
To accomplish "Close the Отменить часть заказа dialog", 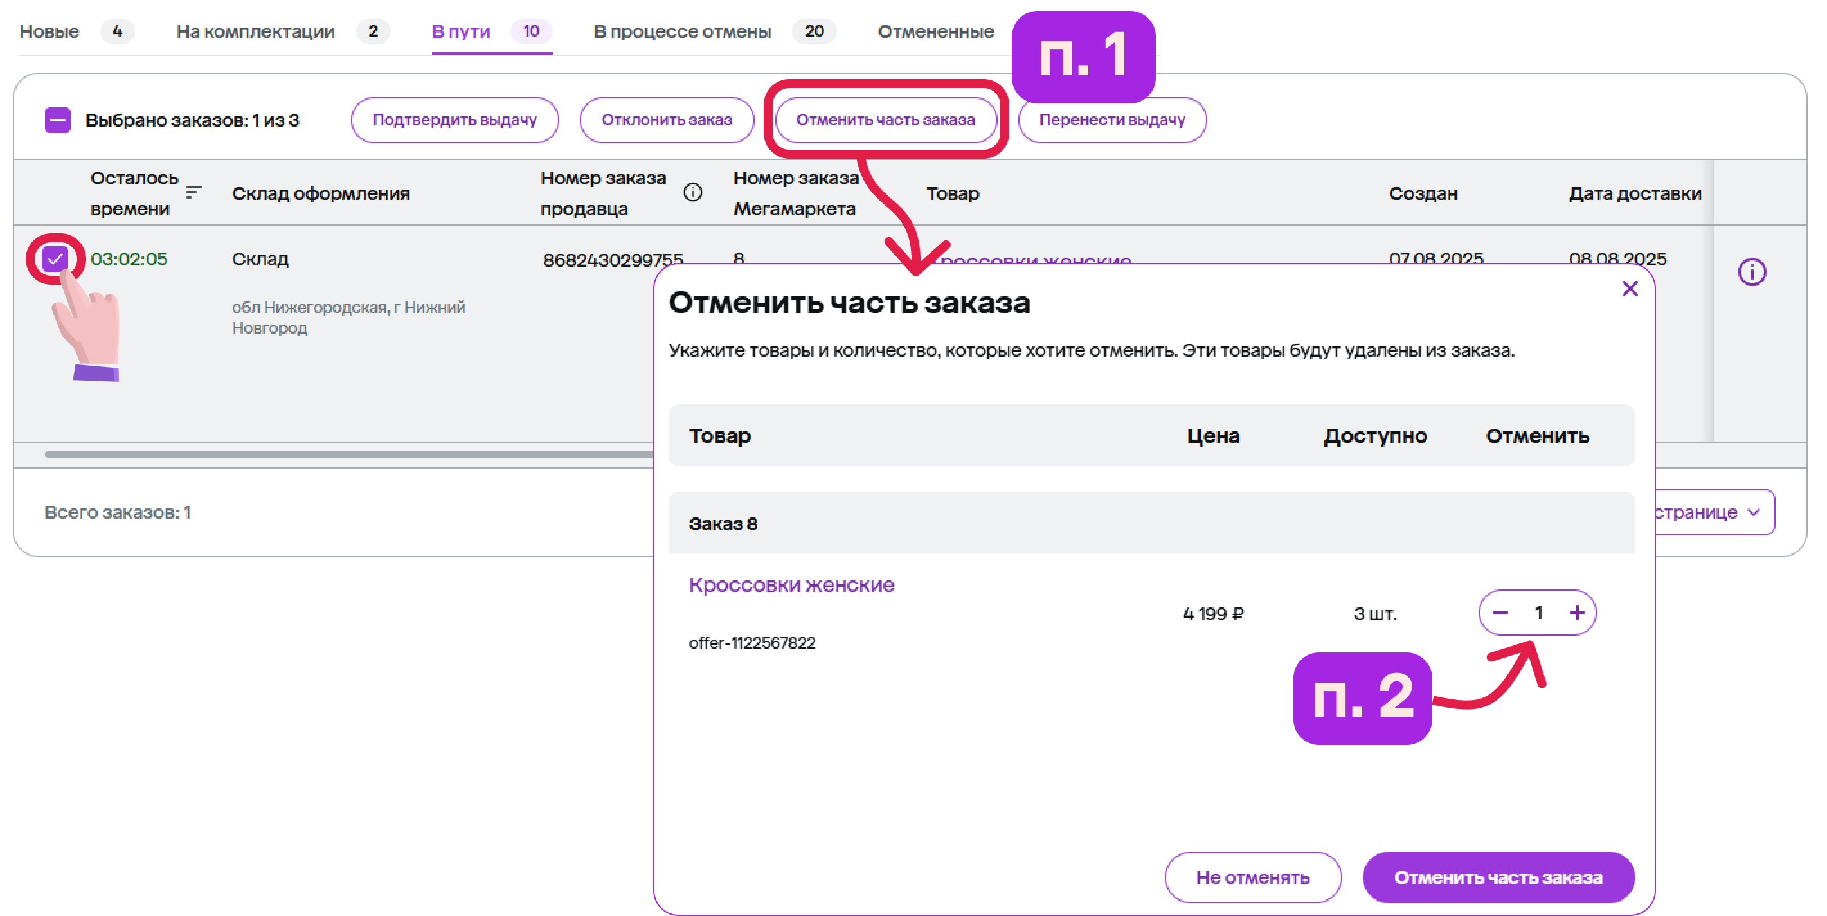I will [x=1629, y=289].
